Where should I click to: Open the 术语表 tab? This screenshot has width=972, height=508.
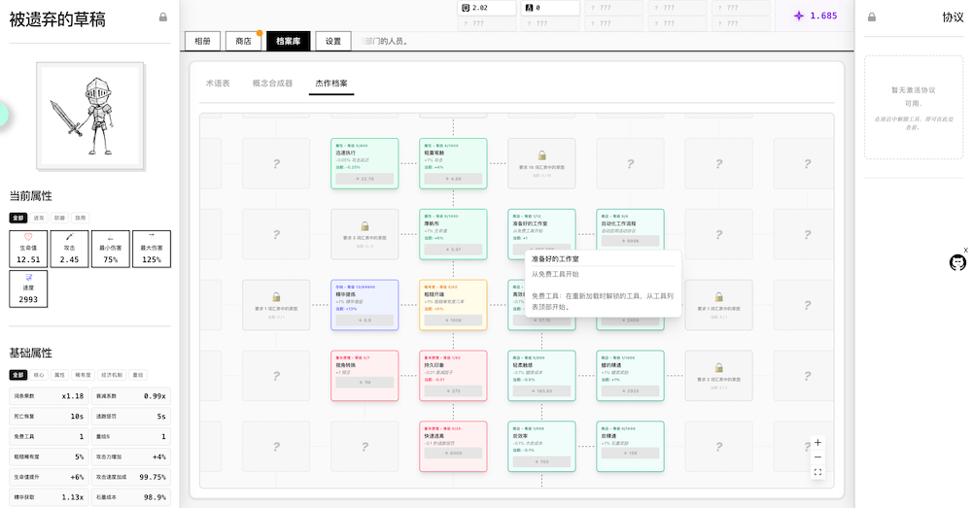pos(218,84)
